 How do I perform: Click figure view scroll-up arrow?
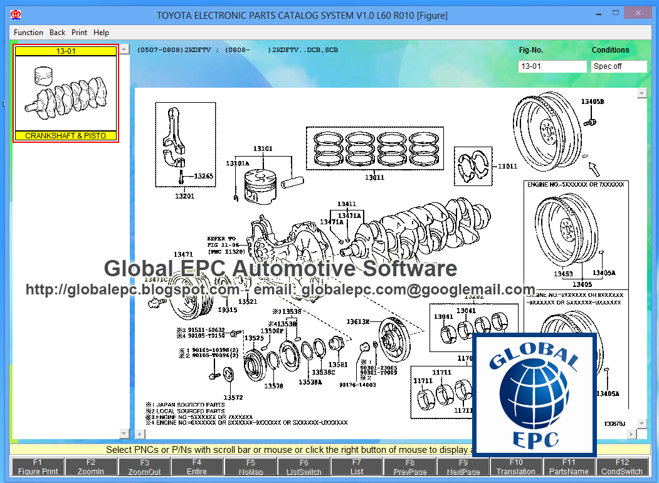point(642,93)
